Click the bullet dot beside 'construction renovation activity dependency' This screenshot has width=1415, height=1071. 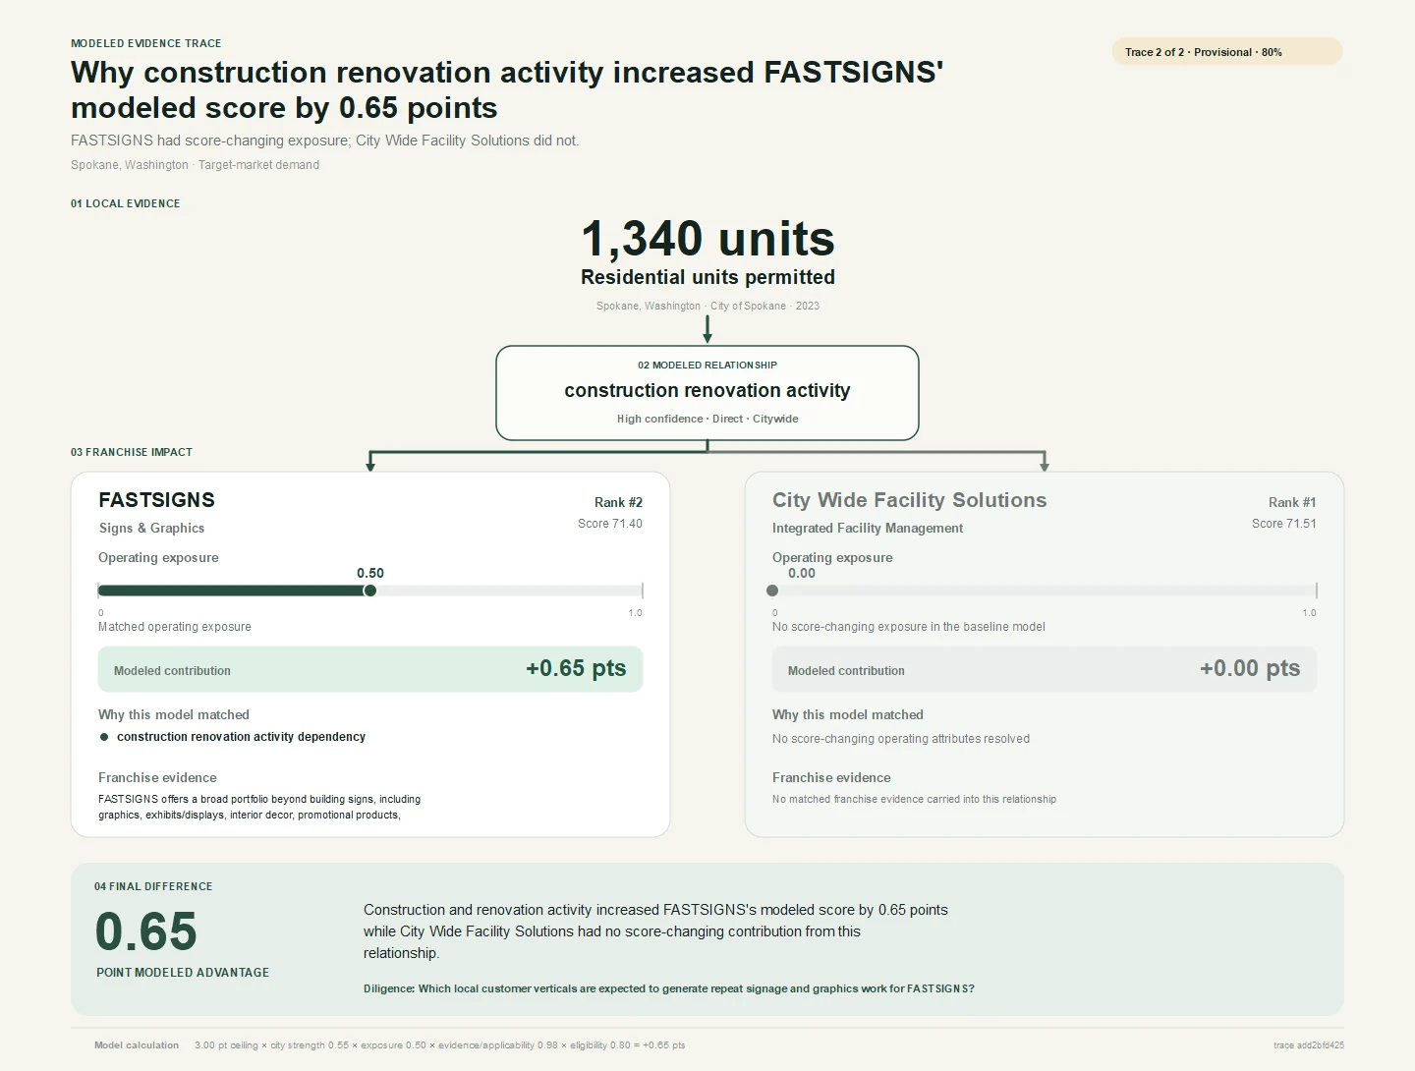tap(104, 737)
